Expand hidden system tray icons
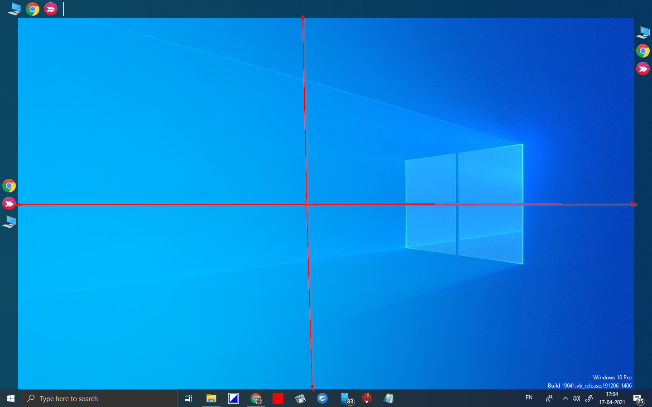 [565, 398]
